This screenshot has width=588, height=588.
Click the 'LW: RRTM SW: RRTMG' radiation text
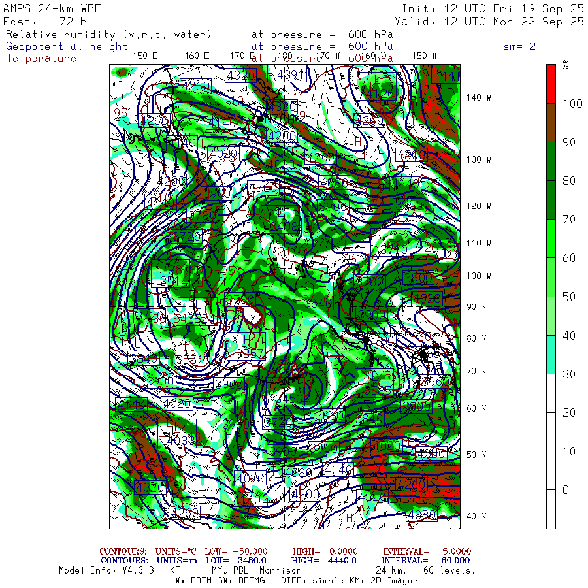(x=218, y=581)
